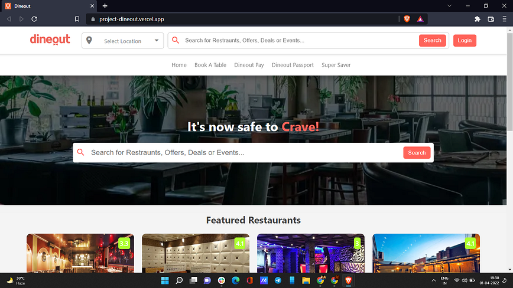Viewport: 513px width, 288px height.
Task: Open Telegram from taskbar
Action: click(278, 280)
